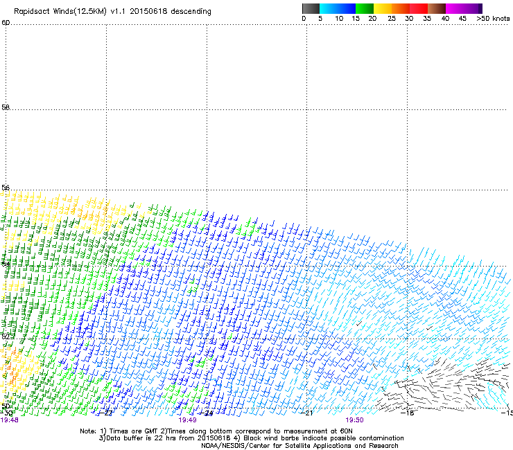513x450 pixels.
Task: Click the purple time label '19:49'
Action: [x=187, y=420]
